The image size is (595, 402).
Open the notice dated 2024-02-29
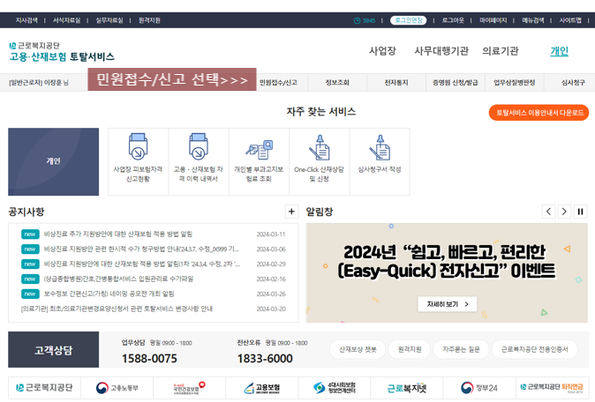point(142,264)
